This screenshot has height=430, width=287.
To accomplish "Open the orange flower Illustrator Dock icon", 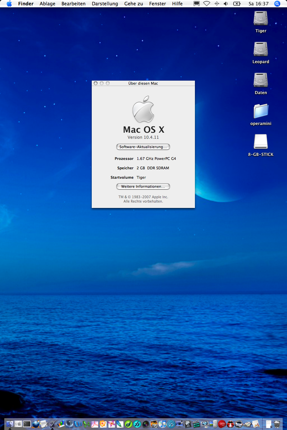I will coord(103,424).
